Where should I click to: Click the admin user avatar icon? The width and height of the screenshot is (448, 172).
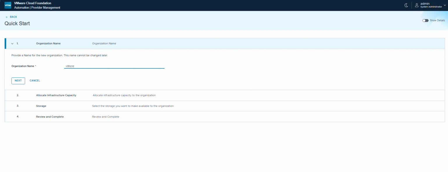point(417,5)
